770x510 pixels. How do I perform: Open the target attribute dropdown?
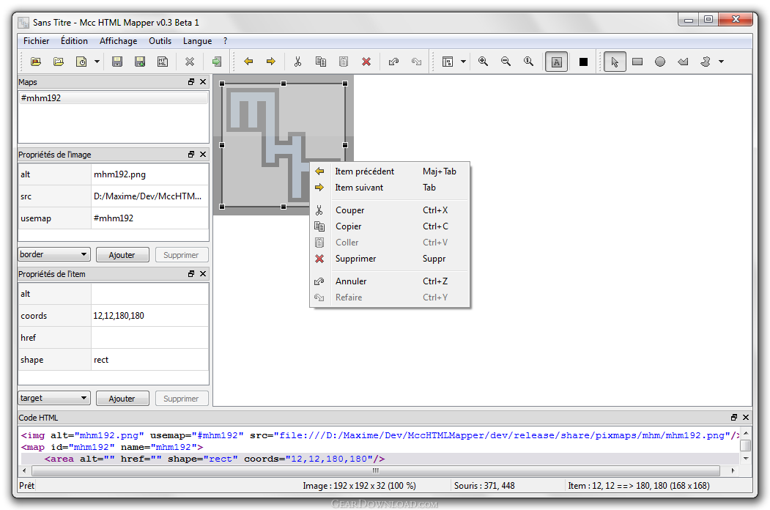[x=54, y=398]
